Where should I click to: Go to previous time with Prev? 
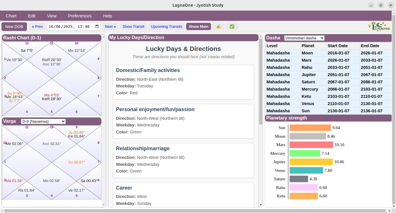37,27
